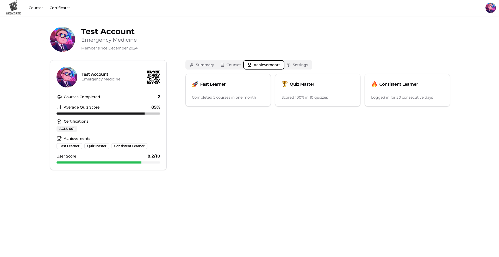Viewport: 499px width, 257px height.
Task: Click the trophy icon beside Achievements heading
Action: tap(59, 139)
